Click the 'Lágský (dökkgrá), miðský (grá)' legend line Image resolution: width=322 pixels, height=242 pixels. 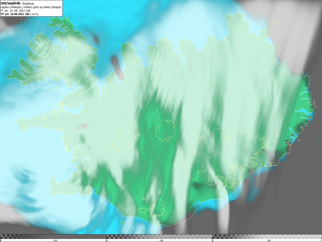31,7
